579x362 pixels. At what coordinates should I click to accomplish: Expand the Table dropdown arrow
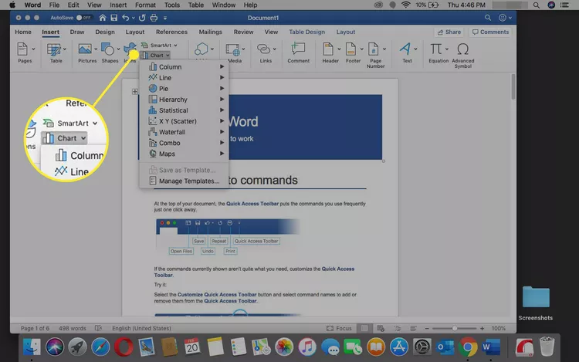[x=65, y=49]
